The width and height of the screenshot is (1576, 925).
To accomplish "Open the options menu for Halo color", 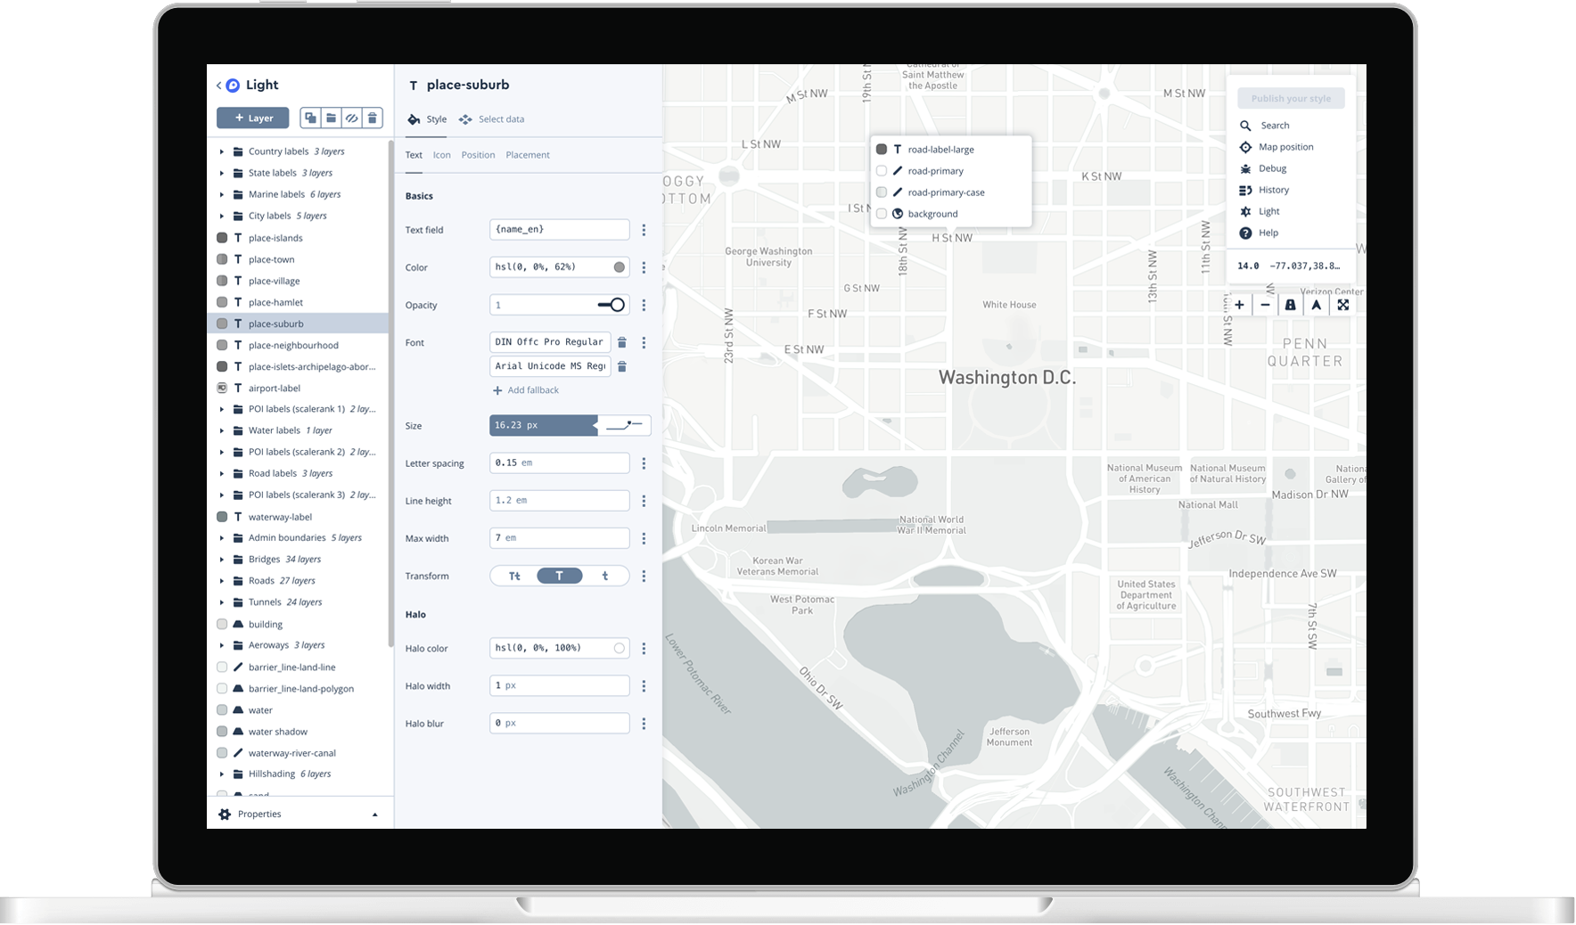I will coord(644,649).
